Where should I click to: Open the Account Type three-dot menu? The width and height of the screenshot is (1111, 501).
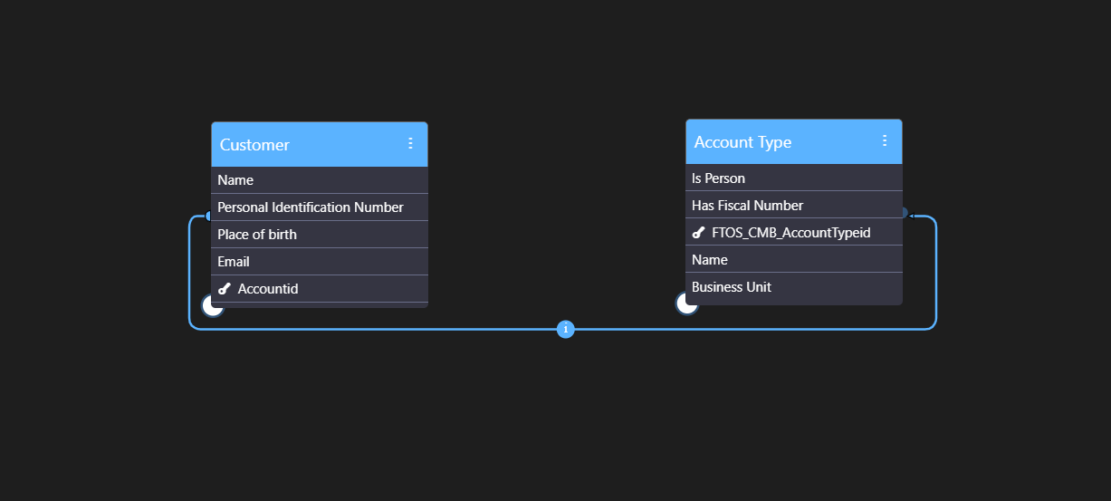[x=885, y=141]
